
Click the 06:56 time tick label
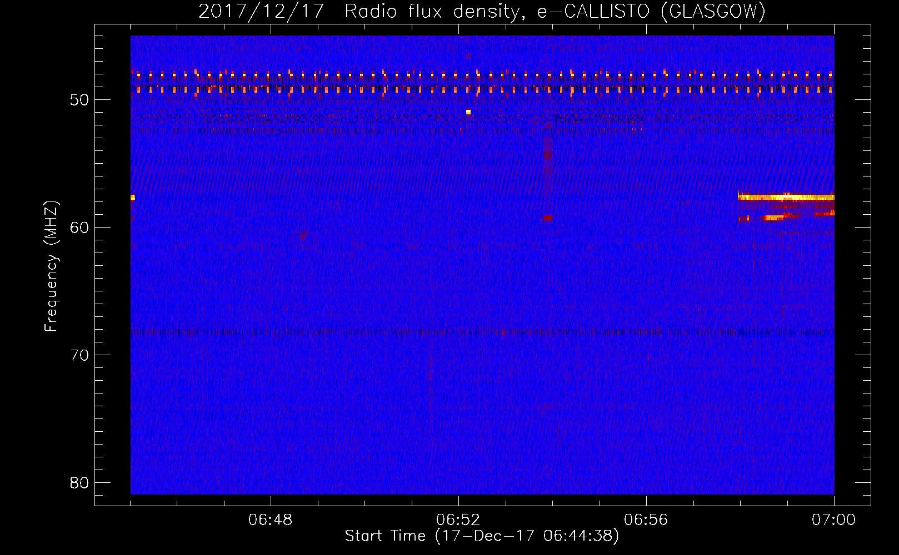[x=646, y=520]
